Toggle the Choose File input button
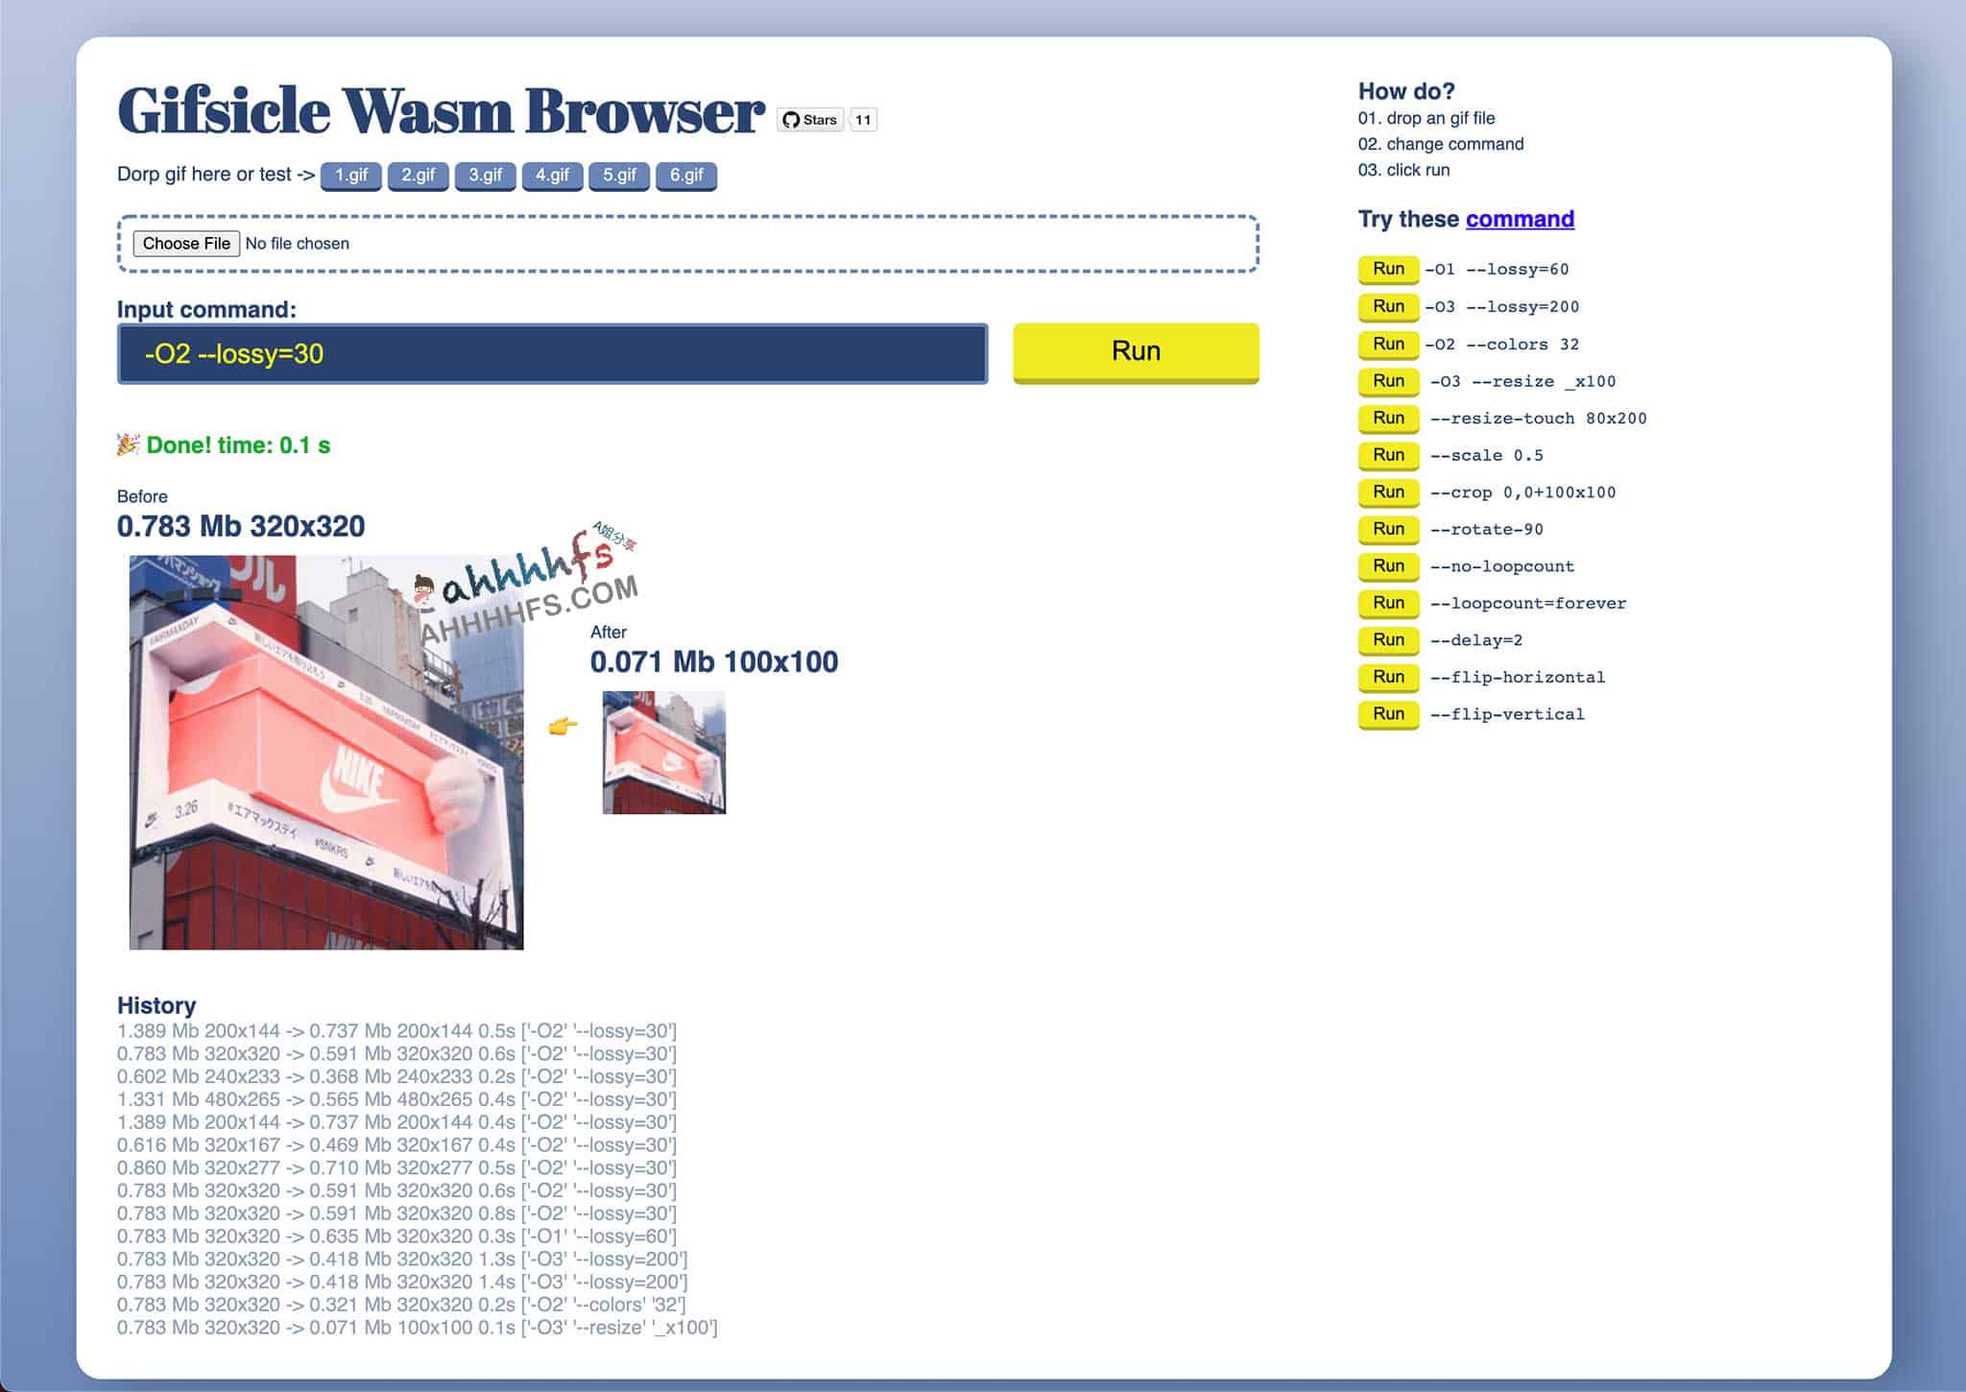The width and height of the screenshot is (1966, 1392). tap(183, 243)
